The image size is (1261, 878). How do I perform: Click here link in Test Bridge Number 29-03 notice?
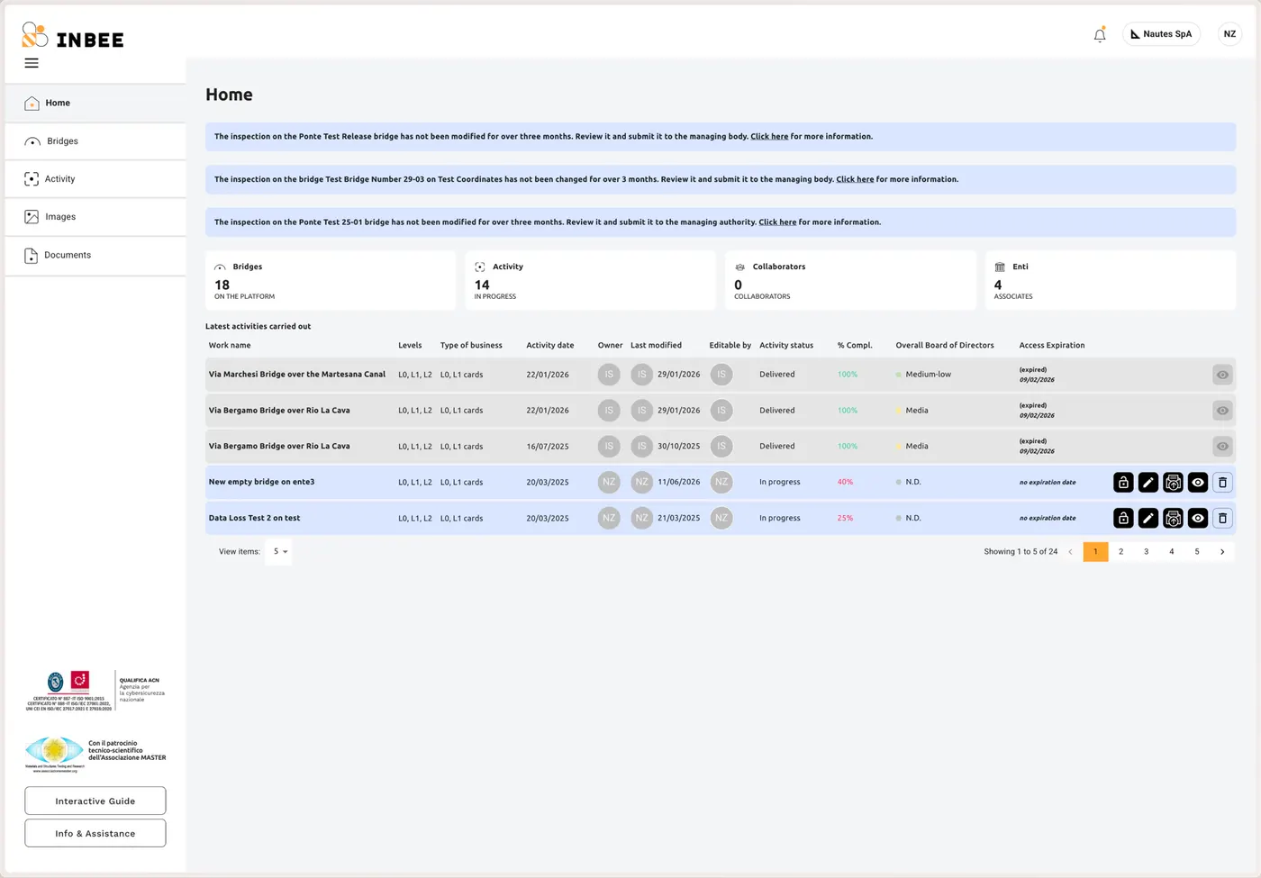click(855, 179)
